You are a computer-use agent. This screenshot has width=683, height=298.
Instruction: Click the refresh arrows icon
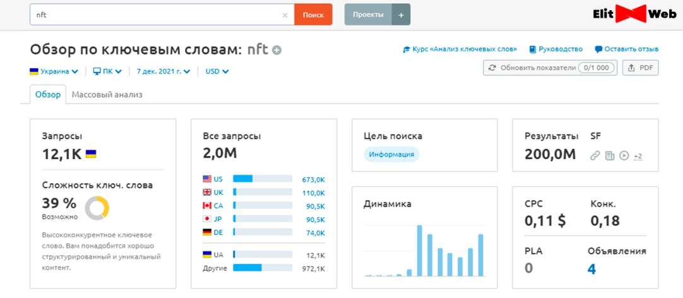coord(492,68)
